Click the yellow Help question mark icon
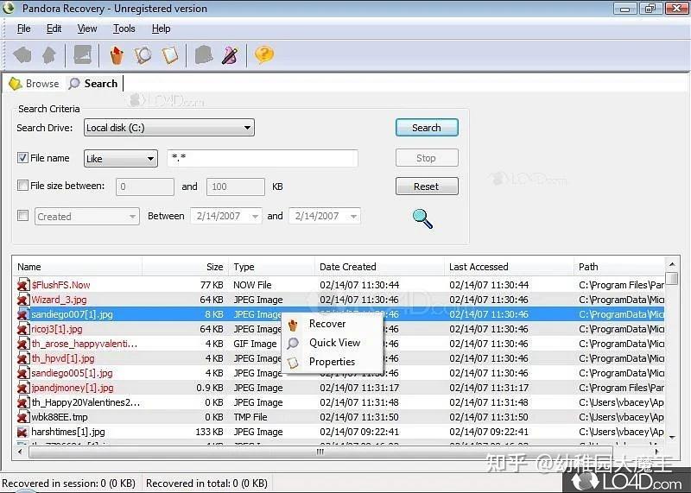The width and height of the screenshot is (691, 493). [x=264, y=55]
